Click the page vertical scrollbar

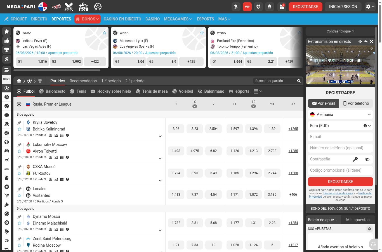(x=380, y=24)
